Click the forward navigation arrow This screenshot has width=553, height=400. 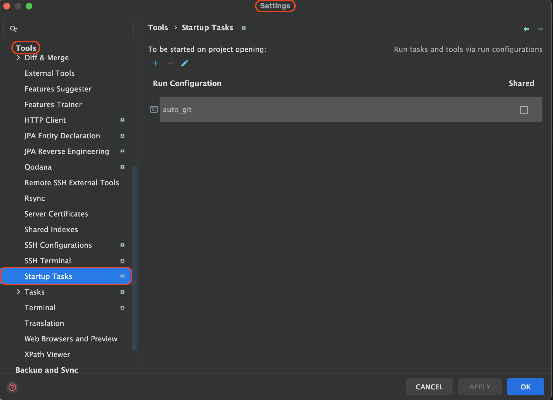[540, 29]
